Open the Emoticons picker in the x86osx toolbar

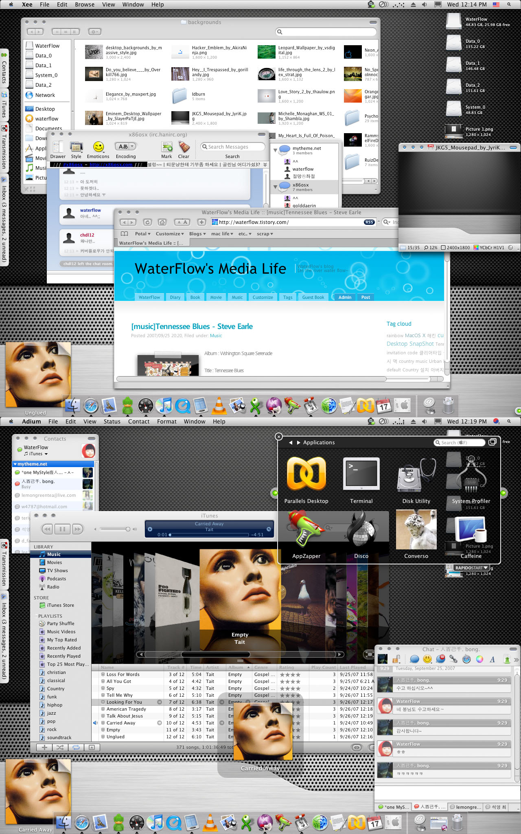(98, 147)
